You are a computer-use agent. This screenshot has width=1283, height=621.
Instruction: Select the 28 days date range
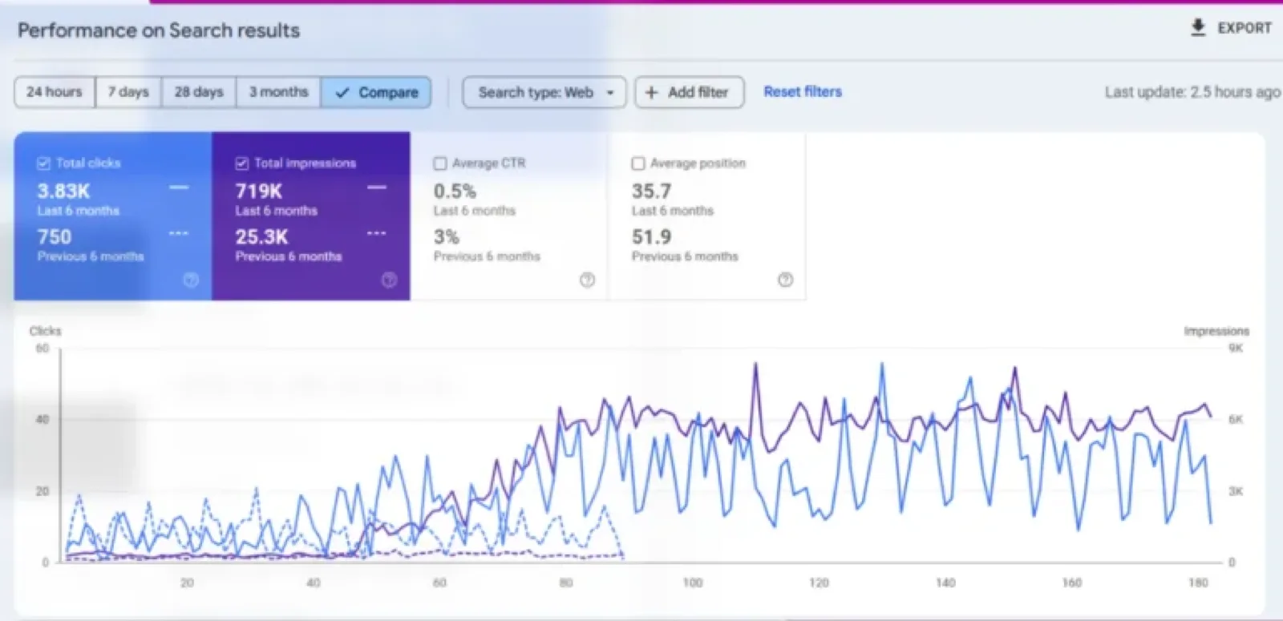[199, 92]
